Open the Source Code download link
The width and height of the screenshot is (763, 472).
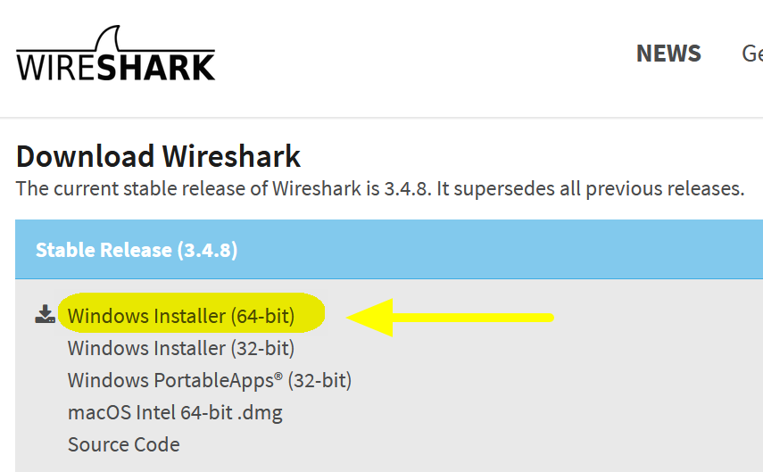[x=123, y=444]
